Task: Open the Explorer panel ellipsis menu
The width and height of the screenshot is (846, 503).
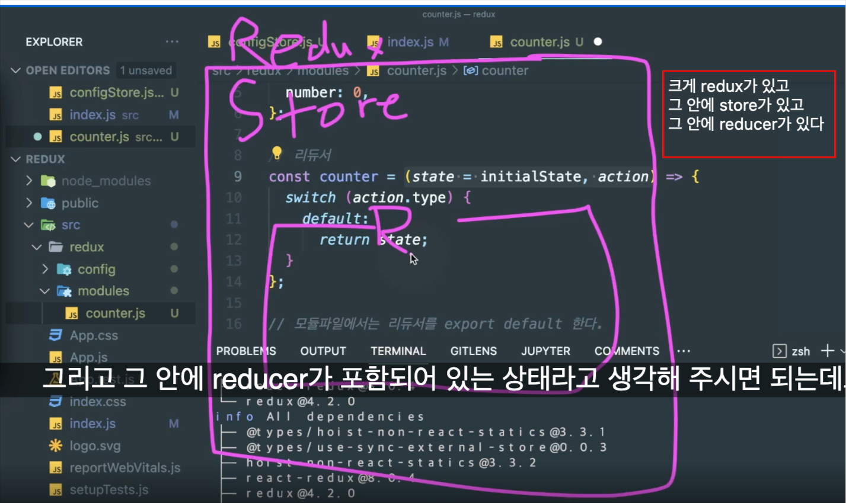Action: pyautogui.click(x=172, y=41)
